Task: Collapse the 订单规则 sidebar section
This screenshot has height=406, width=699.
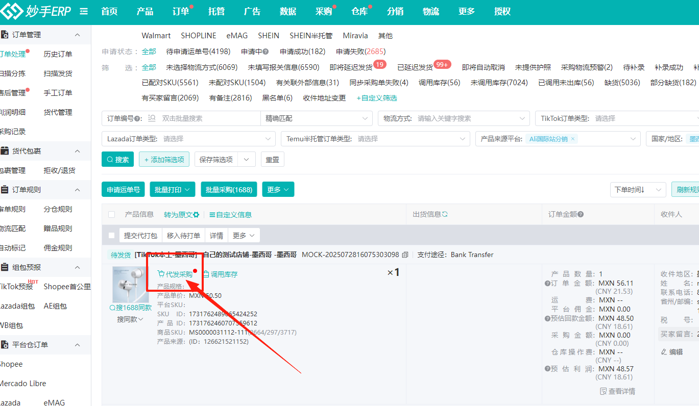Action: pos(78,190)
